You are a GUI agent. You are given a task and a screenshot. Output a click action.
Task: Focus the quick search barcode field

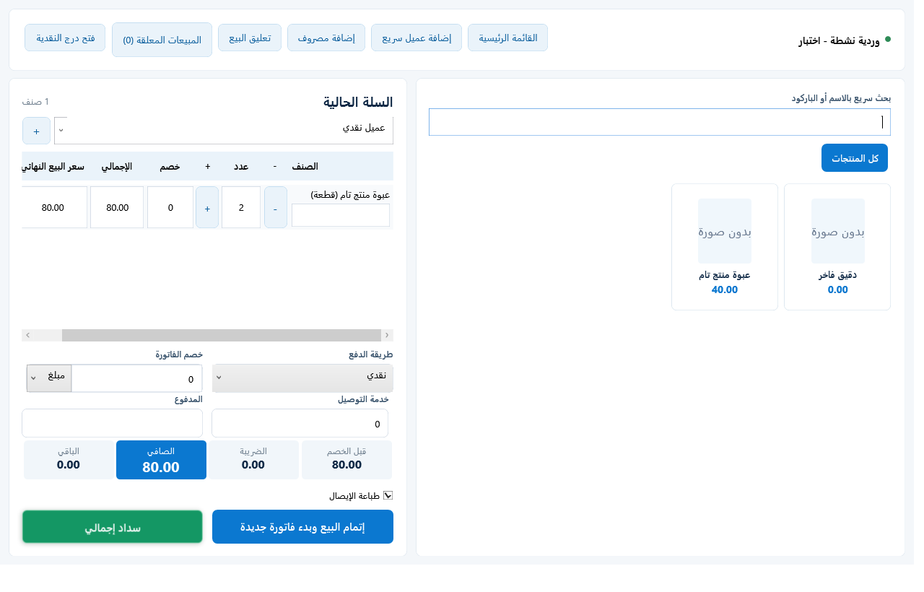coord(660,122)
